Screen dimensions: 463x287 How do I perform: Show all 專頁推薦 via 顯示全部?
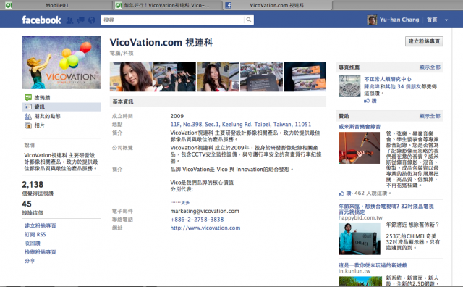(x=430, y=67)
